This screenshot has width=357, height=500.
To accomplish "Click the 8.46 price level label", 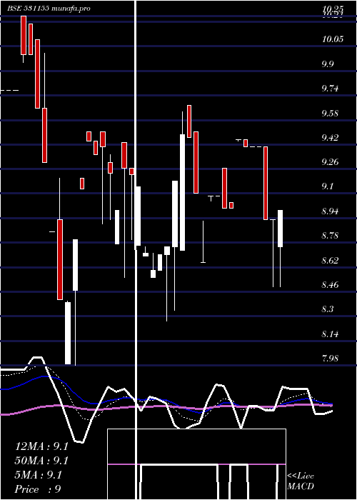I will [330, 284].
